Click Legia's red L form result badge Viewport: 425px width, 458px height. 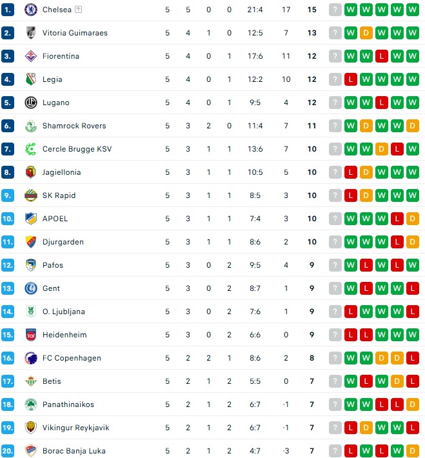351,79
